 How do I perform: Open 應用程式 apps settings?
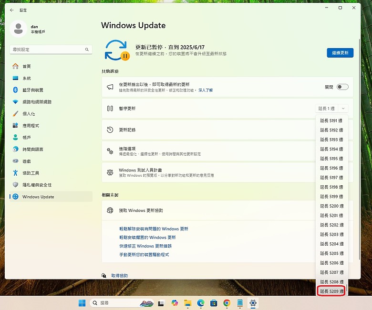[x=51, y=126]
